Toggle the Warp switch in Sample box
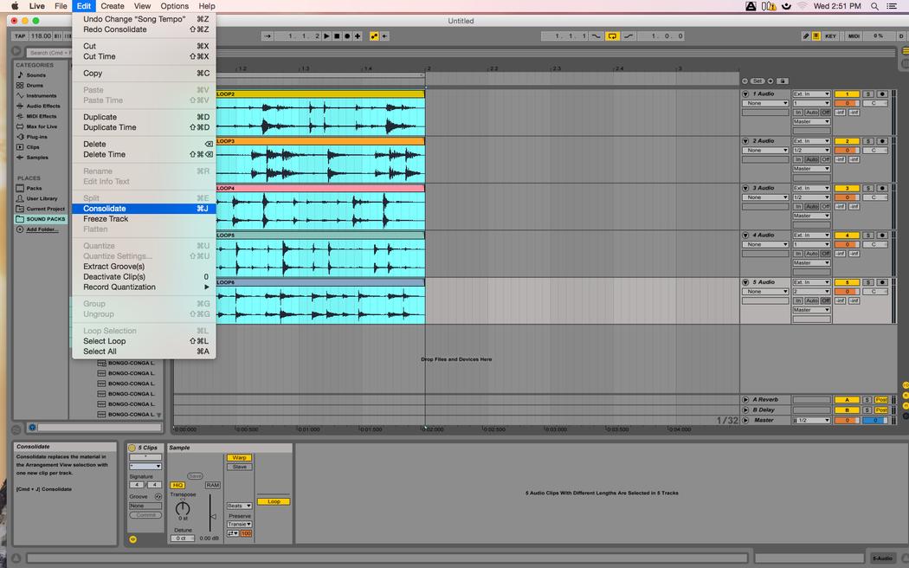Viewport: 909px width, 568px height. coord(240,457)
